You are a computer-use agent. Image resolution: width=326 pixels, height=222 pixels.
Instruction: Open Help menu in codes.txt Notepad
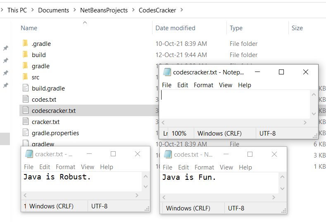(245, 167)
